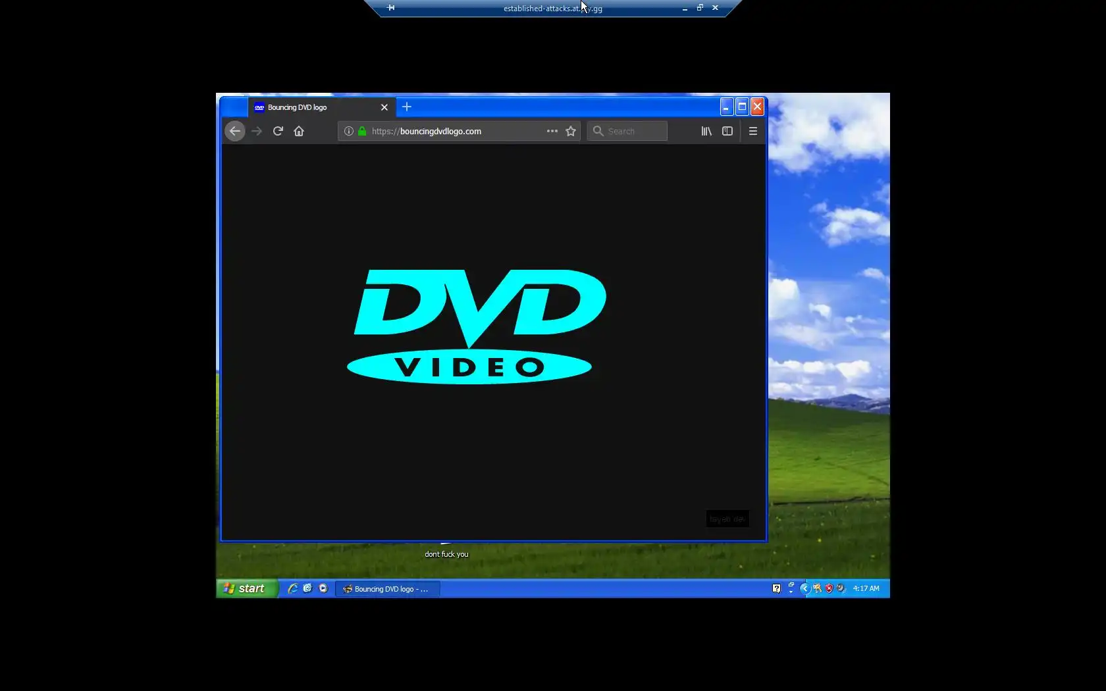Go back to the previous page in Firefox
This screenshot has height=691, width=1106.
click(235, 131)
